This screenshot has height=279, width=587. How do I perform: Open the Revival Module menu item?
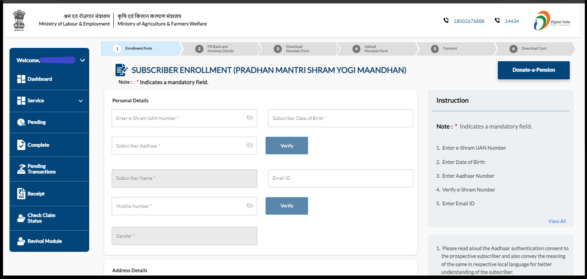(x=49, y=241)
